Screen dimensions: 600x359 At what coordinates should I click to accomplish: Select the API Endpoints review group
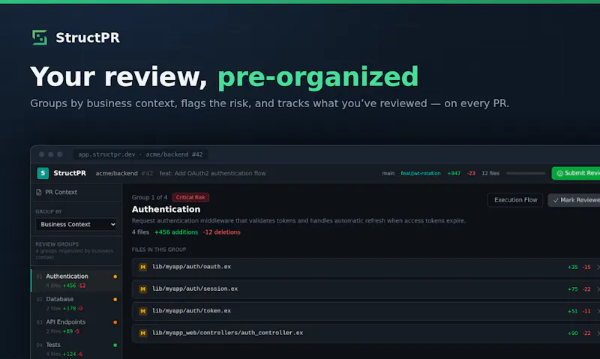tap(76, 326)
